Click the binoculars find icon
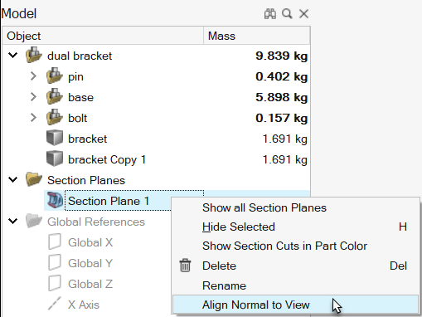422x317 pixels. pos(270,13)
